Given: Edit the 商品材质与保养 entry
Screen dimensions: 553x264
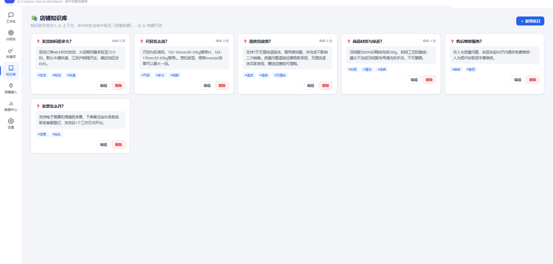Looking at the screenshot, I should pyautogui.click(x=414, y=80).
